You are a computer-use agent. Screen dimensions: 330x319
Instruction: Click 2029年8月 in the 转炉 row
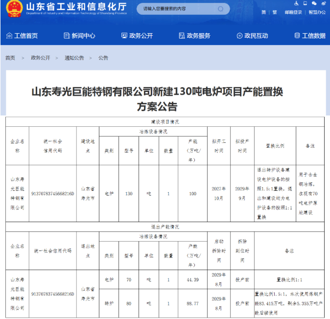tap(219, 303)
